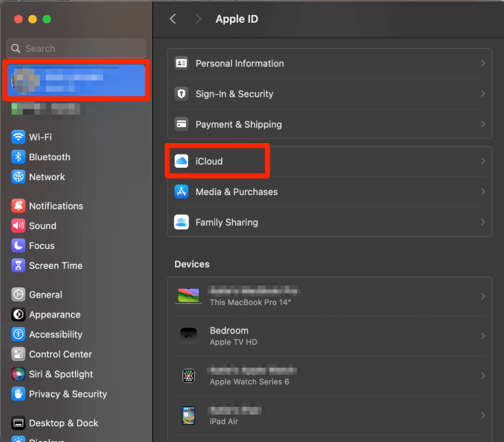Image resolution: width=504 pixels, height=442 pixels.
Task: Open Payment & Shipping settings
Action: (238, 124)
